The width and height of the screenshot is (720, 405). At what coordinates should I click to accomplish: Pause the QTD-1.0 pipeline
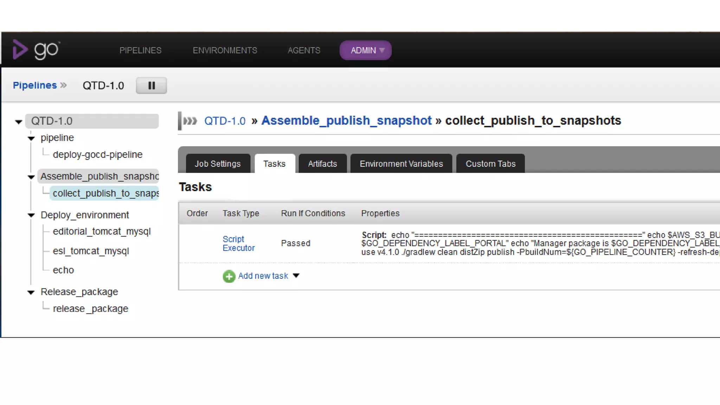152,86
